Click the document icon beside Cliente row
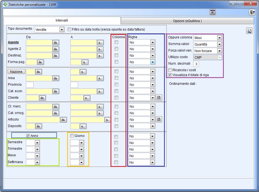The width and height of the screenshot is (259, 192). (x=159, y=98)
